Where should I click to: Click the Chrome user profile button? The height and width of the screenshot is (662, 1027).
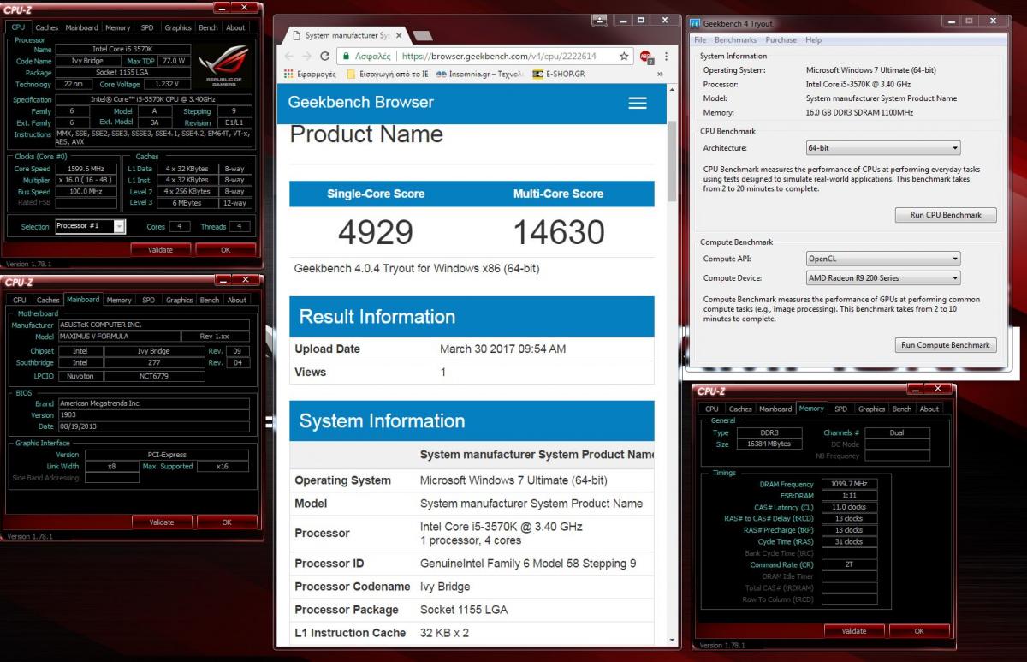600,20
